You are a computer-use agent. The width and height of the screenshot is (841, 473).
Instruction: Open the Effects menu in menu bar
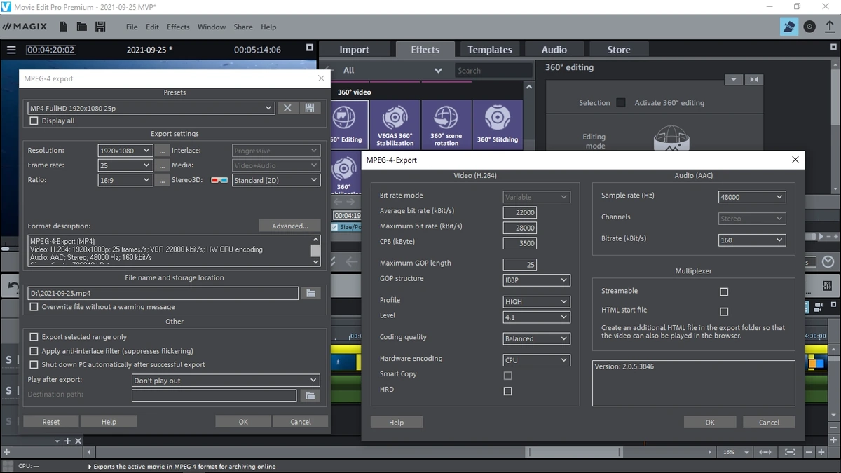pyautogui.click(x=178, y=27)
